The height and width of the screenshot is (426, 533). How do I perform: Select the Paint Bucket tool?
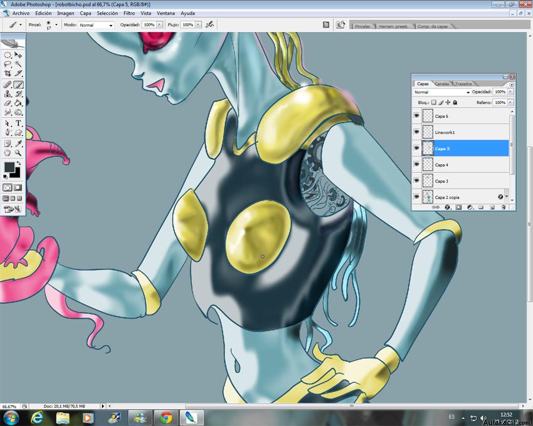(18, 103)
